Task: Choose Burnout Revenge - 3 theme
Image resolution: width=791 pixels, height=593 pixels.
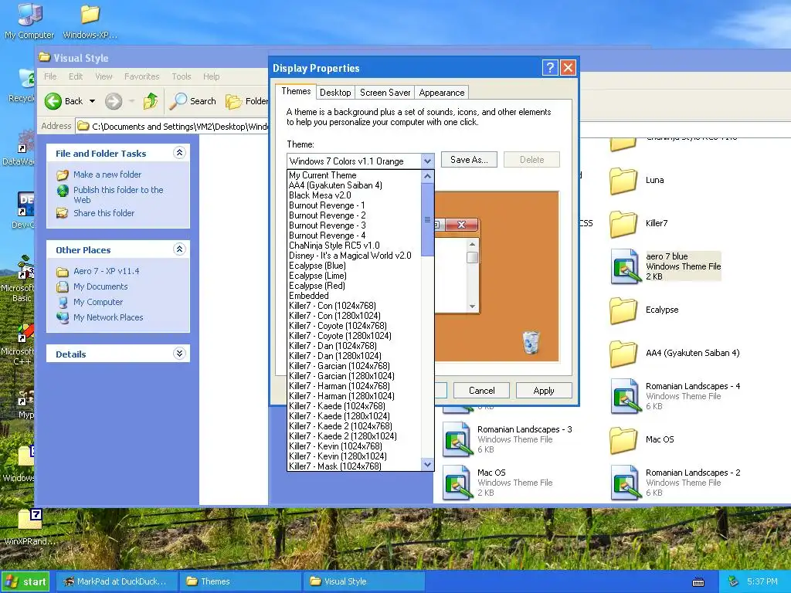Action: pos(354,225)
